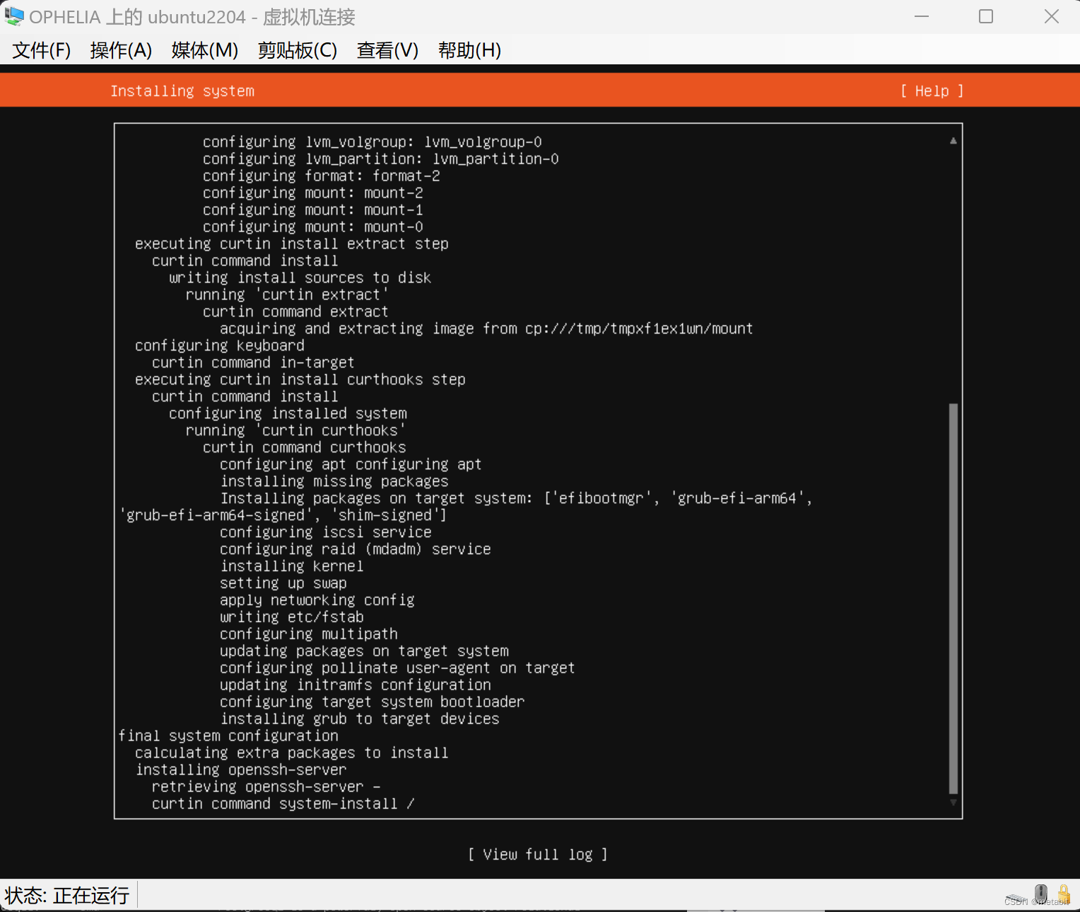Click 'configuring installed system' log line
The height and width of the screenshot is (912, 1080).
coord(288,414)
